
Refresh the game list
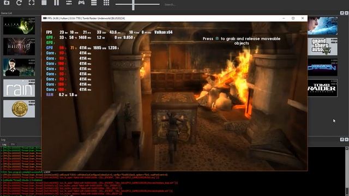19,3
